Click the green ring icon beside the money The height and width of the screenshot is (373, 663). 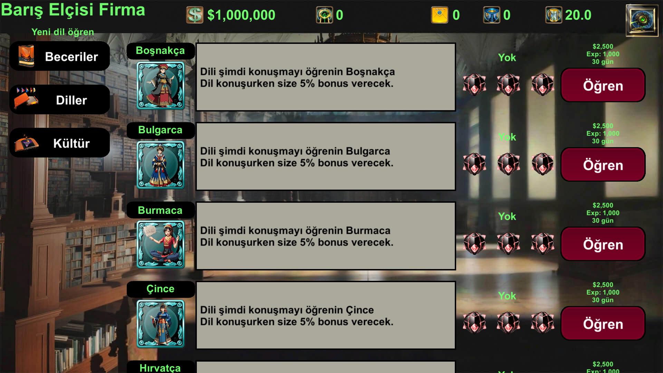[x=325, y=15]
